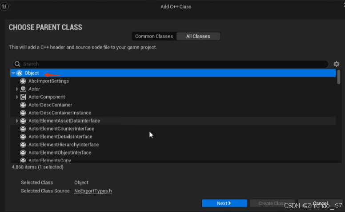The width and height of the screenshot is (345, 212).
Task: Click the Next button
Action: click(x=224, y=203)
